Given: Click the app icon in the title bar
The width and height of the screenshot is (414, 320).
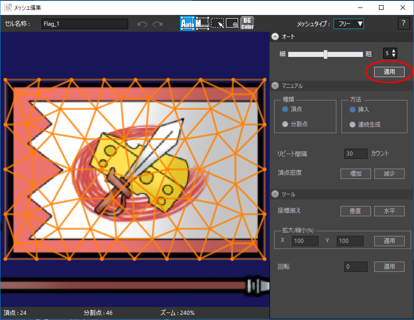Looking at the screenshot, I should click(8, 7).
